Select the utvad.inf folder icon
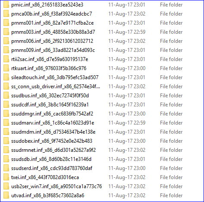Viewport: 204px width, 202px height. coord(6,196)
